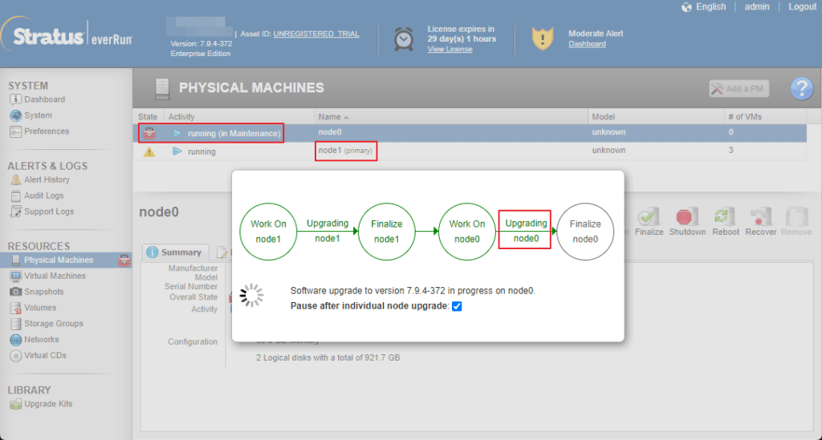The image size is (822, 440).
Task: Click the Finalize action button
Action: (x=649, y=221)
